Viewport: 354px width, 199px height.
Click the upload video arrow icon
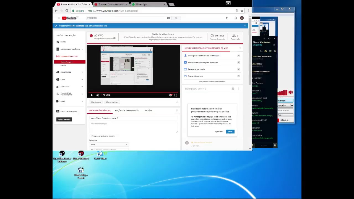(x=227, y=18)
